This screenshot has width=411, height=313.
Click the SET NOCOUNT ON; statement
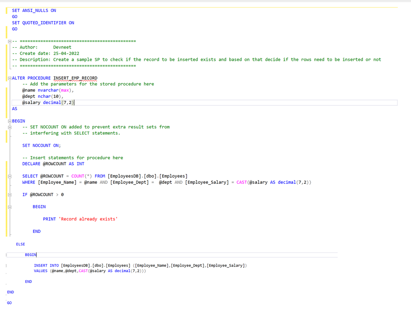point(42,145)
